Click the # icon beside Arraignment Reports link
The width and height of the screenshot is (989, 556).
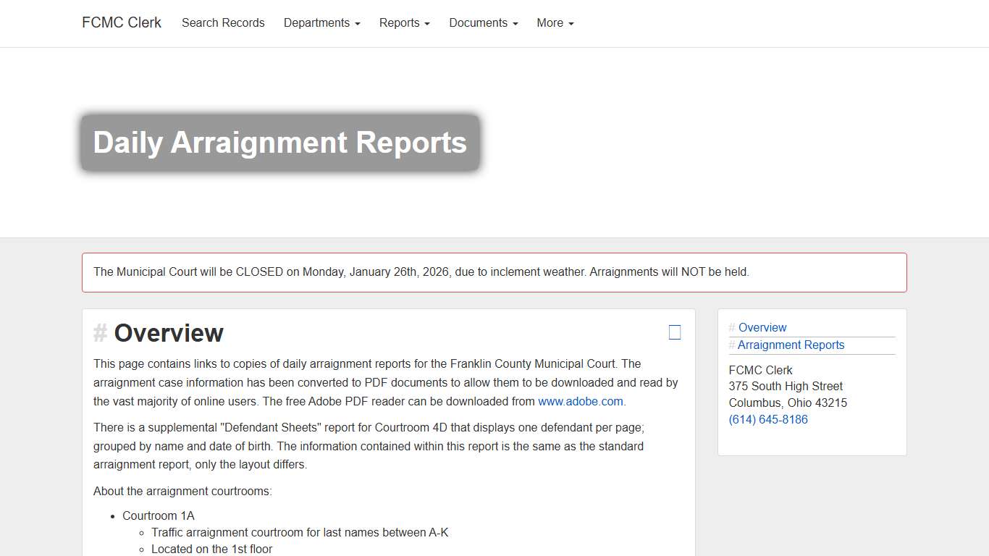click(x=732, y=345)
